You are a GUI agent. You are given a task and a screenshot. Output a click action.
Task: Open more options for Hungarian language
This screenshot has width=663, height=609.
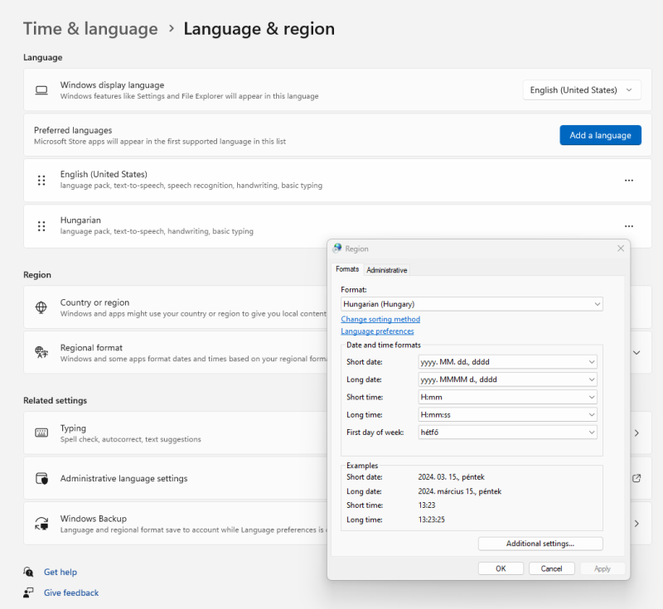[629, 226]
